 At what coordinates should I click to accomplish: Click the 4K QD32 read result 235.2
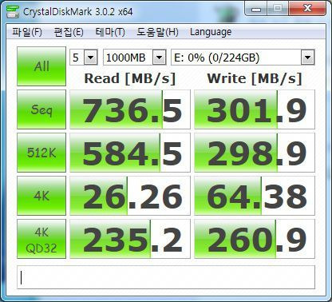(x=130, y=239)
